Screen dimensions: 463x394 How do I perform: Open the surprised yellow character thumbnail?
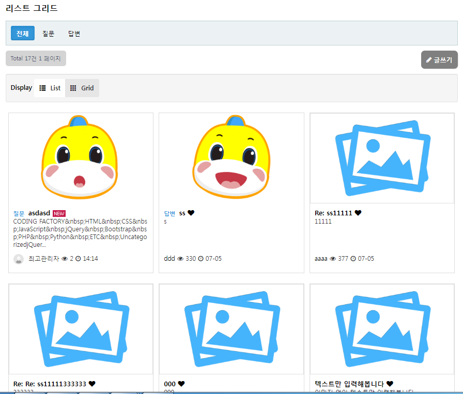coord(80,157)
